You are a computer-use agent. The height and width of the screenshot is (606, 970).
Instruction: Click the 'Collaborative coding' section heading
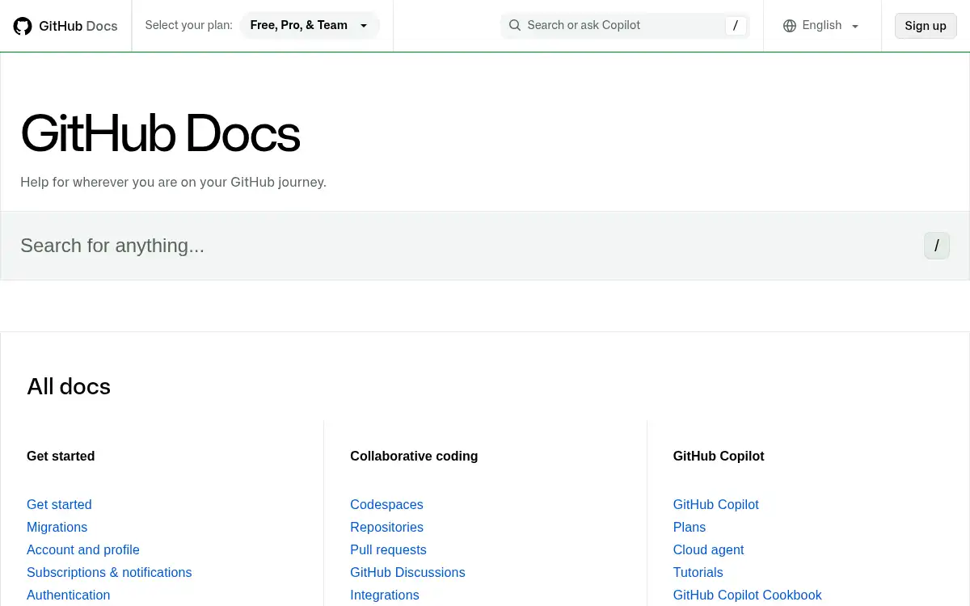(414, 456)
